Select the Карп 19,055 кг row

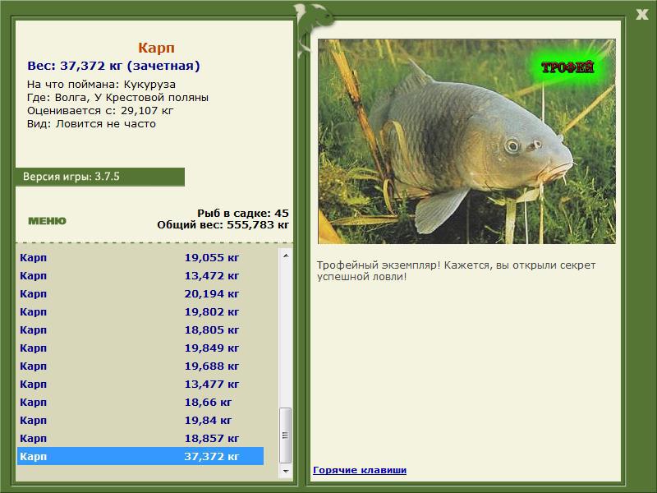(140, 257)
